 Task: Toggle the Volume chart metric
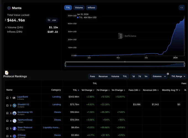[79, 7]
